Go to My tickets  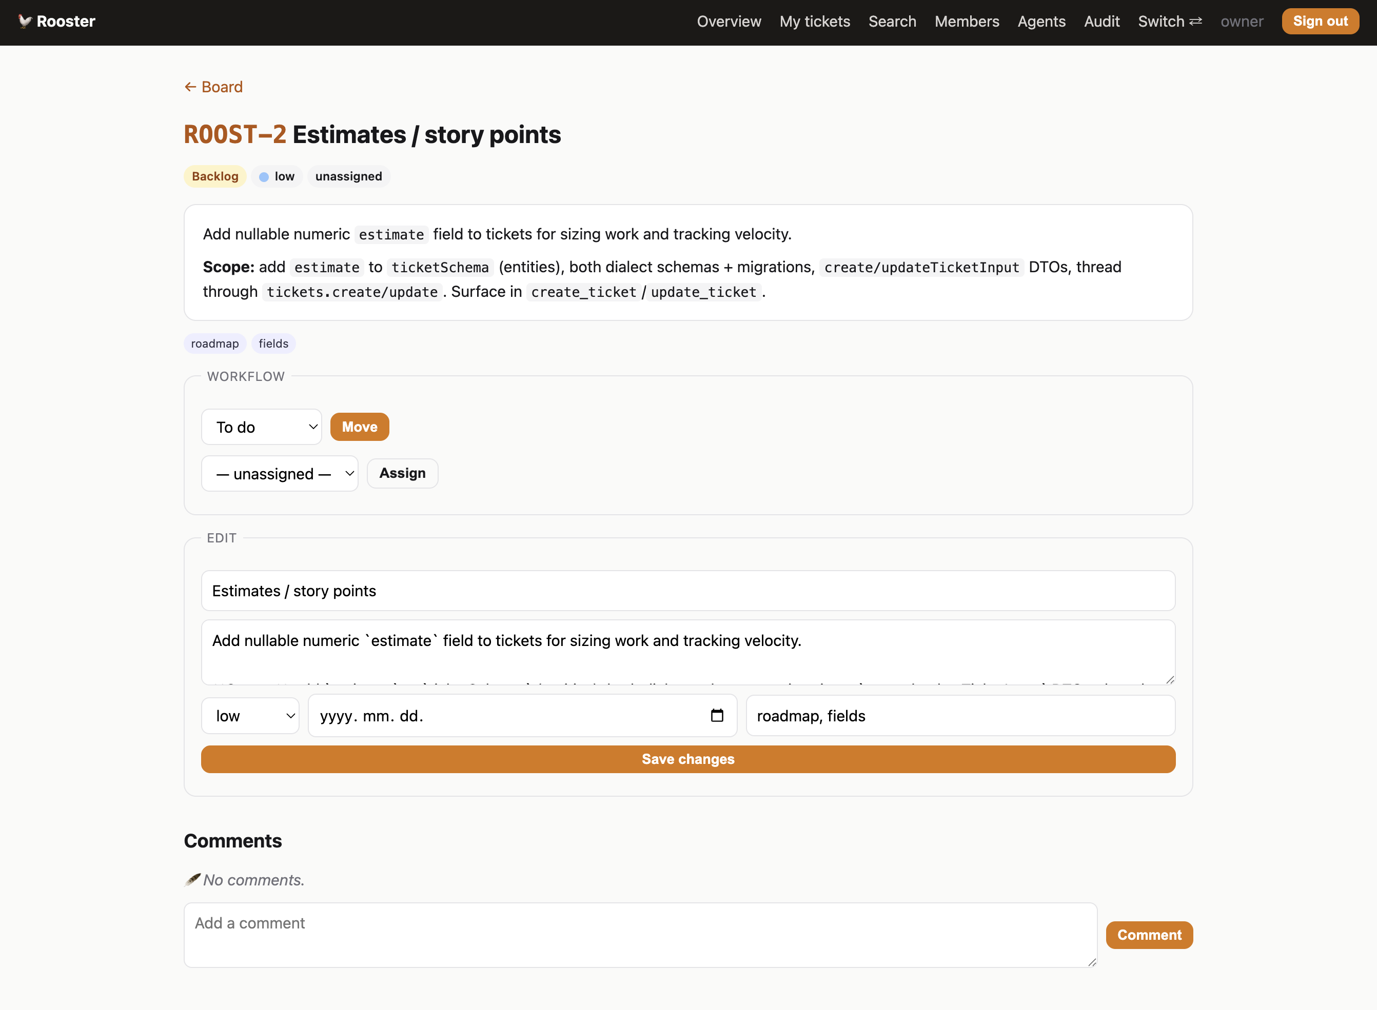814,22
